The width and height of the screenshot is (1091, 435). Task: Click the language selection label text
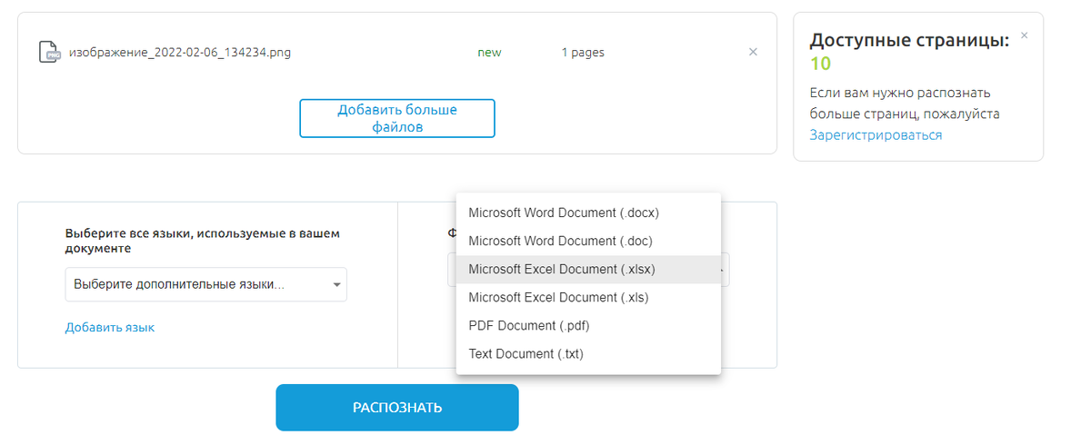(x=203, y=241)
